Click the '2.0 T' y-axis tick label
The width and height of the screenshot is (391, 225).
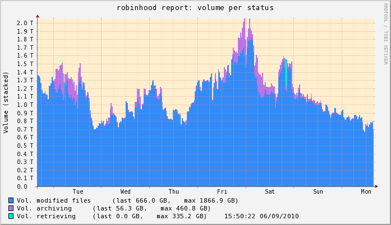[x=25, y=23]
